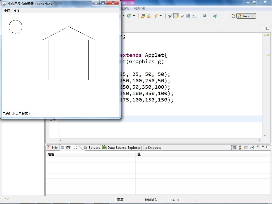
Task: Click the drawn circle in the applet canvas
Action: 15,27
